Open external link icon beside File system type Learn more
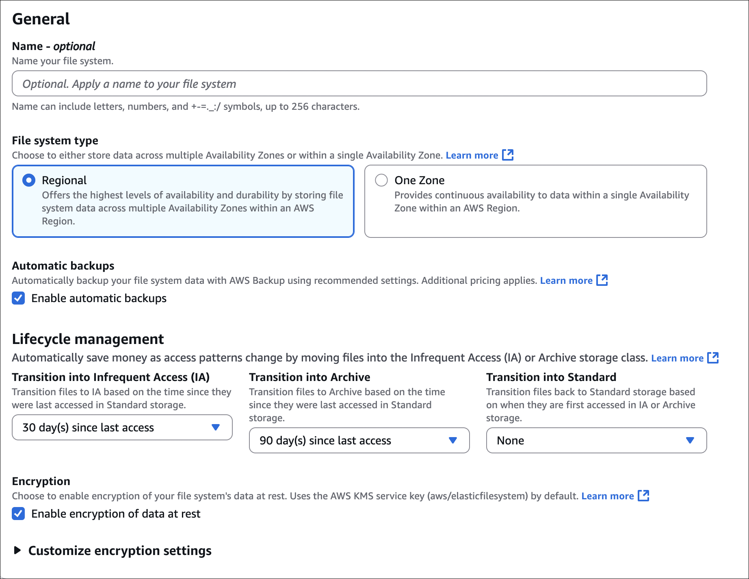The height and width of the screenshot is (579, 749). 508,155
